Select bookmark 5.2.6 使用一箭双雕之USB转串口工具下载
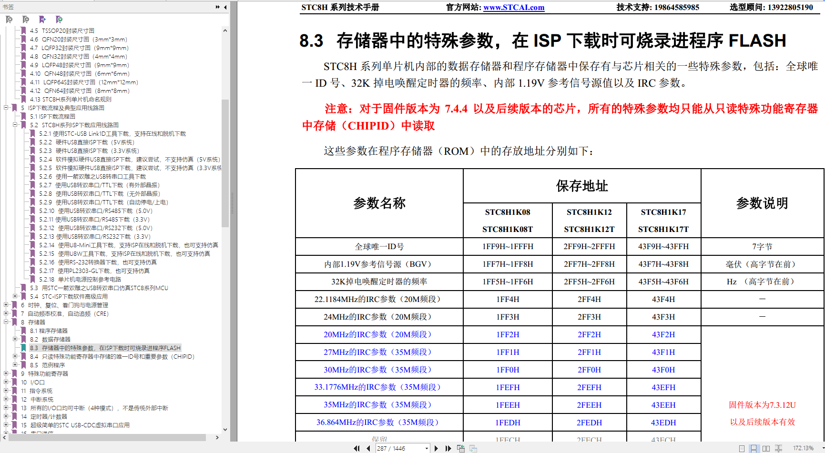This screenshot has width=825, height=453. pyautogui.click(x=92, y=176)
